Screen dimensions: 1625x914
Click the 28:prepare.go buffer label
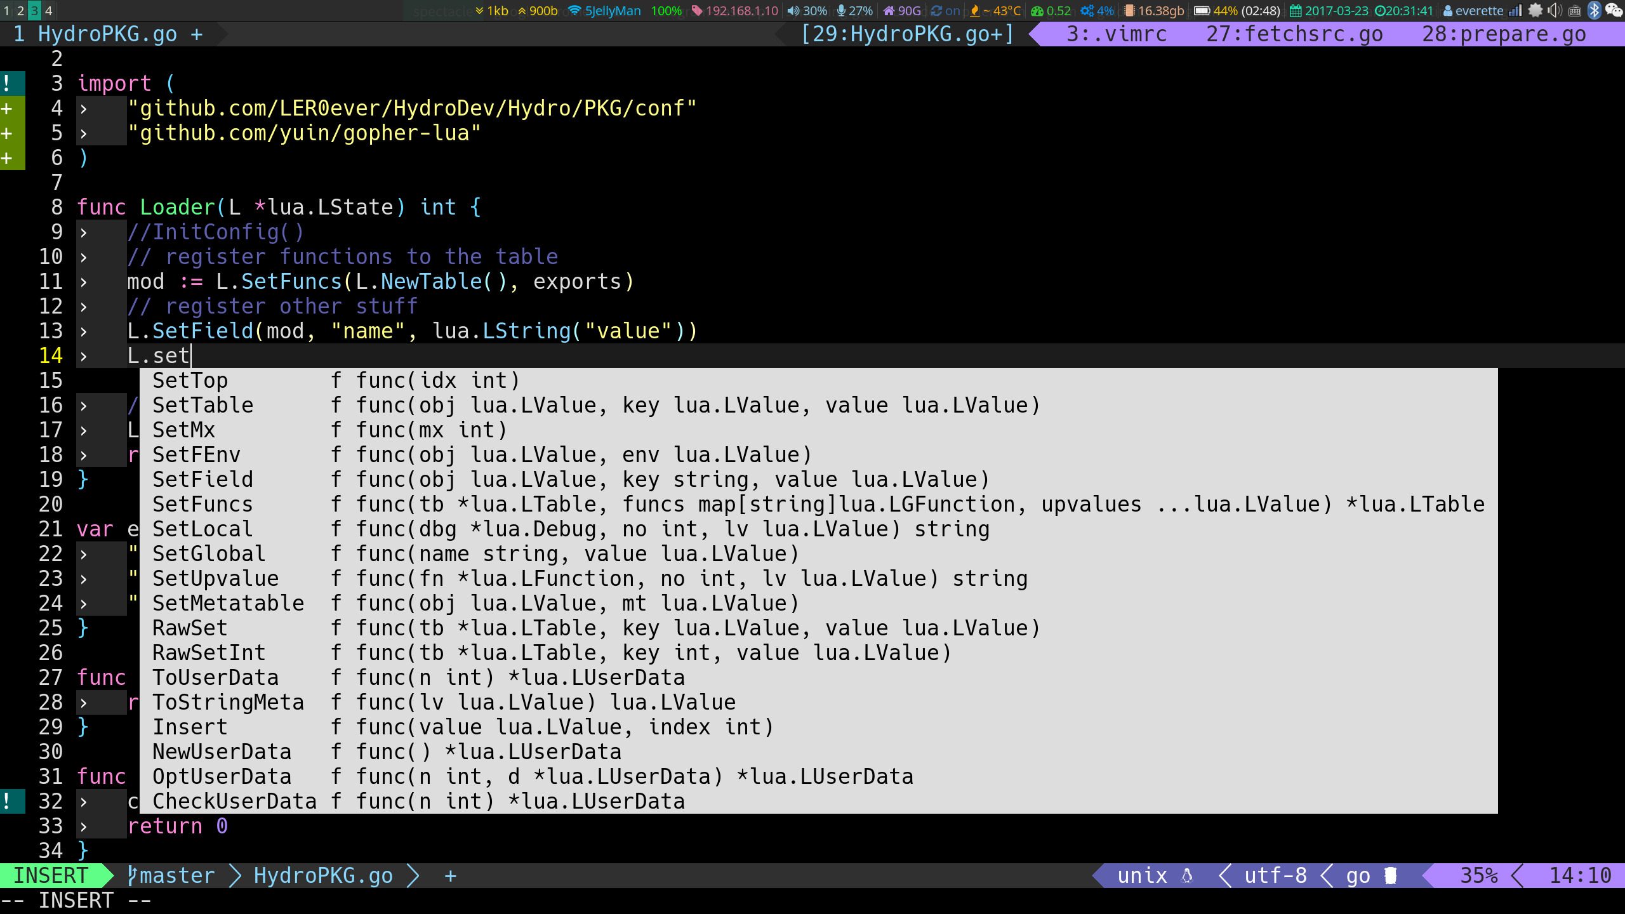[1504, 34]
